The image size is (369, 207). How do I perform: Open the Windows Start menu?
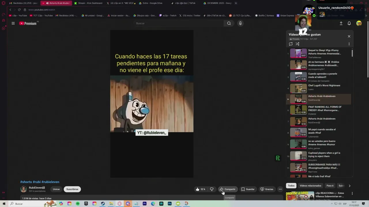[4, 204]
